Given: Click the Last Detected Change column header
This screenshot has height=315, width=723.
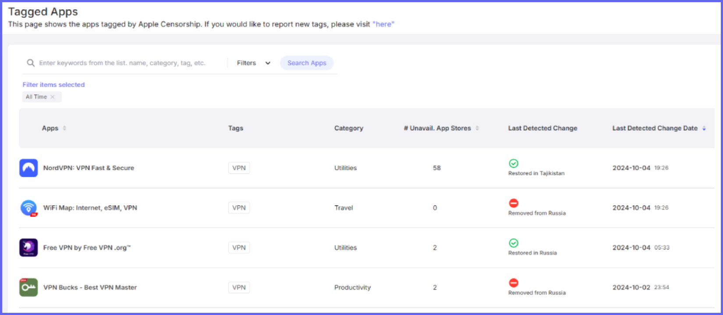Looking at the screenshot, I should [x=542, y=128].
